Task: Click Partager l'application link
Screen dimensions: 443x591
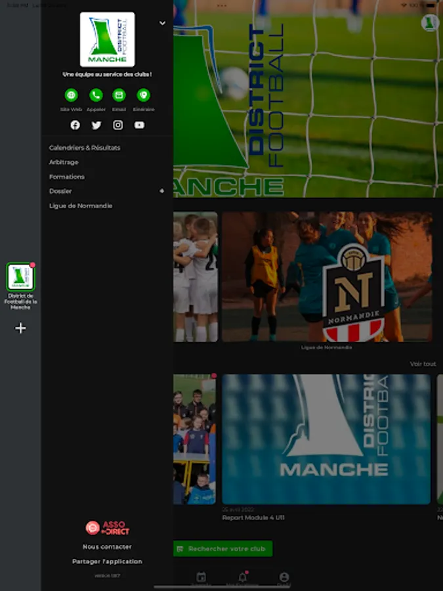Action: point(108,561)
